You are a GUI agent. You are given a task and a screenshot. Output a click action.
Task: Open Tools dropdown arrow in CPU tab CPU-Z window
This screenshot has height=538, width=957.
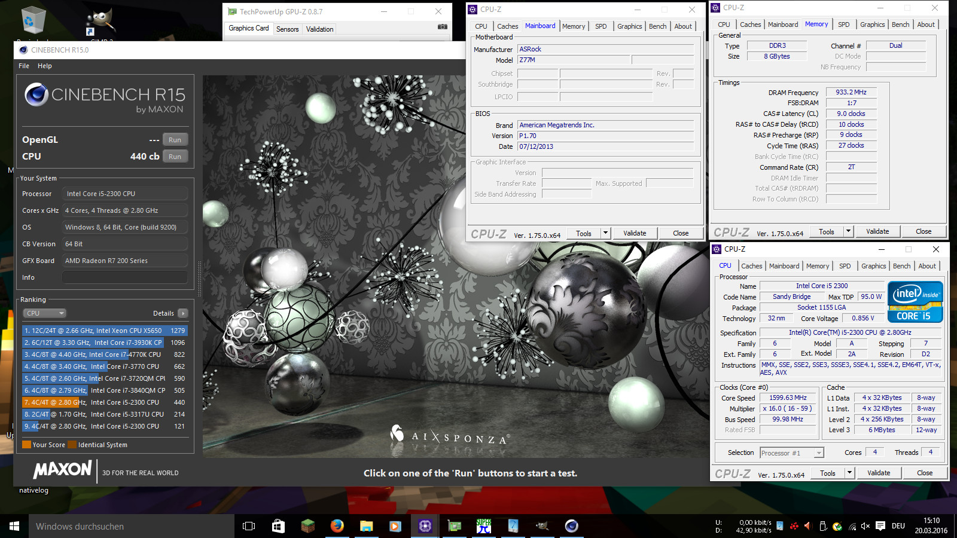[849, 473]
